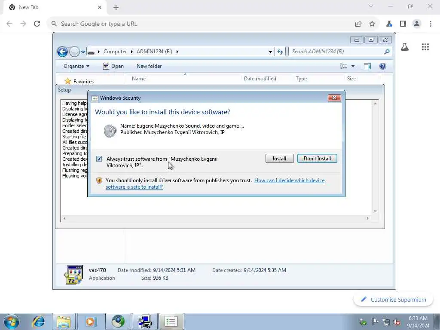This screenshot has width=440, height=330.
Task: Open the flask experiments icon in toolbar
Action: coord(389,24)
